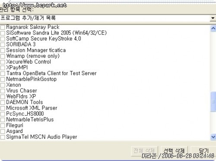Click the 'NetmarbleTetrisPlus' entry text

[x=30, y=120]
